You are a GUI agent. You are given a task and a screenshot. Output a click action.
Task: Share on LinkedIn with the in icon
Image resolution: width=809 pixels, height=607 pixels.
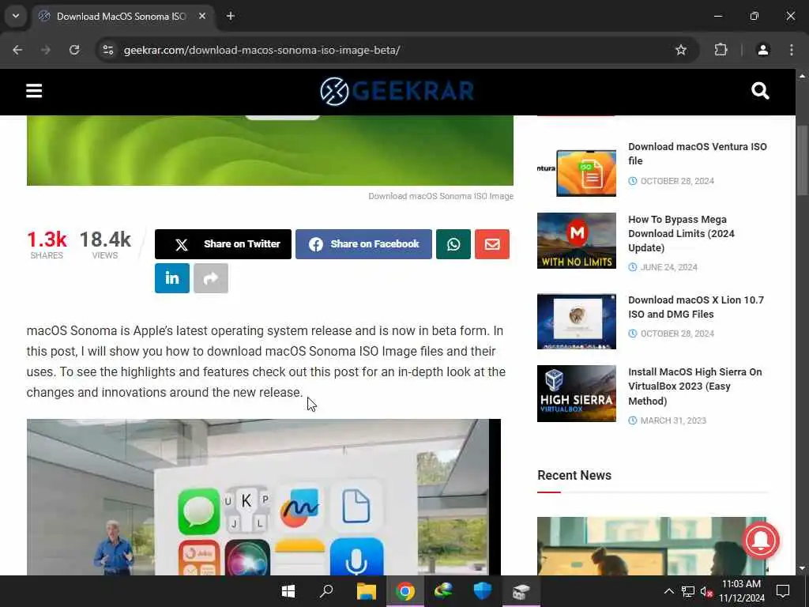pos(172,278)
